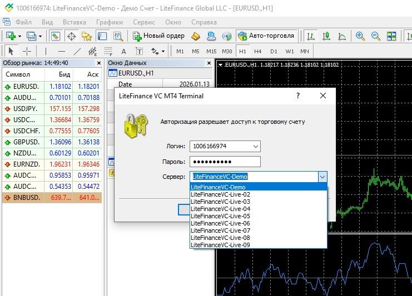The width and height of the screenshot is (412, 296).
Task: Click the Символ column header
Action: pos(23,74)
